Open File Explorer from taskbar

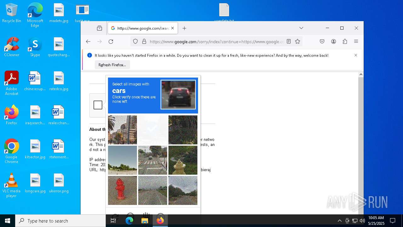[x=145, y=221]
